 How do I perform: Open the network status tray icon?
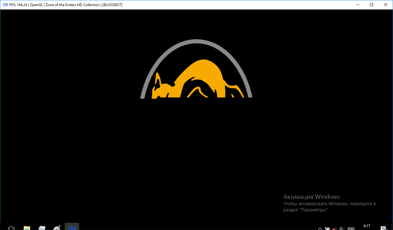pyautogui.click(x=335, y=228)
